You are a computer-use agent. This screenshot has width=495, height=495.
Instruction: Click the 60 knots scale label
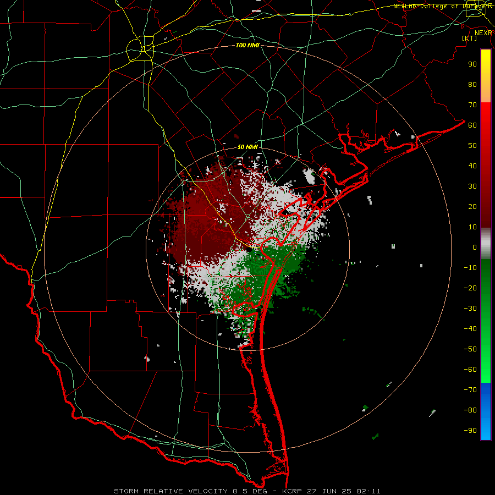472,125
